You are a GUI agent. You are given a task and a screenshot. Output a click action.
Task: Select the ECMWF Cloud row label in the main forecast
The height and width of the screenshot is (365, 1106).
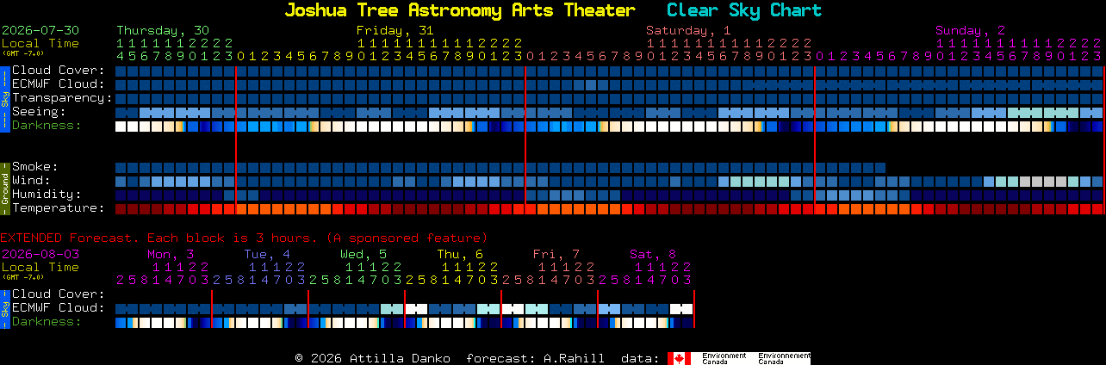(59, 84)
